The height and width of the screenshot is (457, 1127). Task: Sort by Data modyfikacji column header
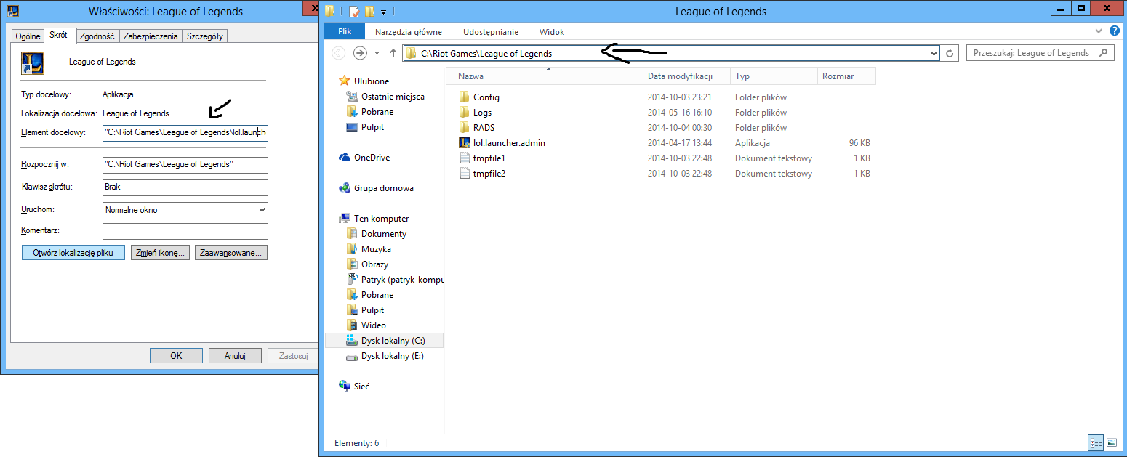(687, 76)
